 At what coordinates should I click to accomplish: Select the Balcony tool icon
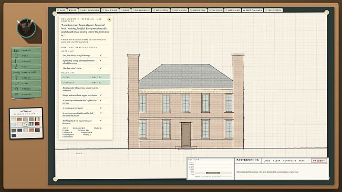click(x=16, y=94)
